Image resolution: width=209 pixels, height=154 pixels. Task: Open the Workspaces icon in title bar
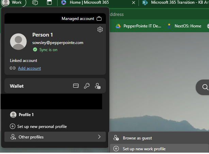[35, 2]
